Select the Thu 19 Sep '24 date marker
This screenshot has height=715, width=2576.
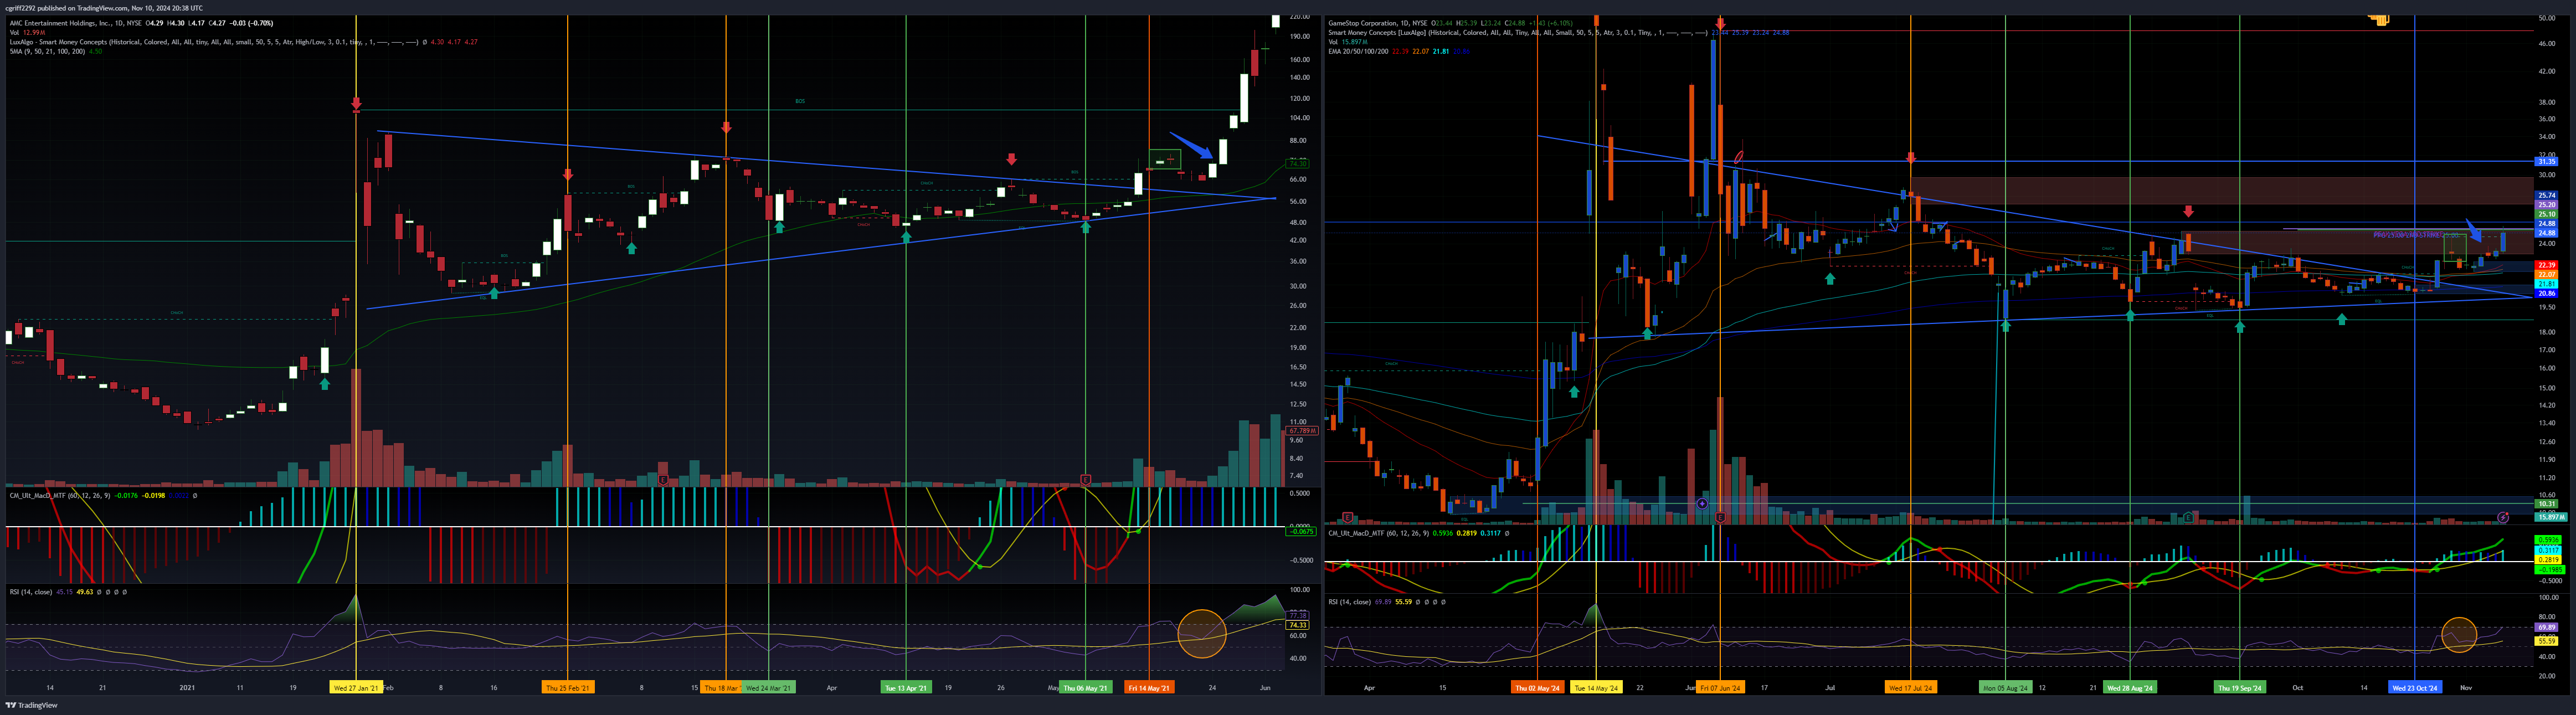pos(2240,688)
